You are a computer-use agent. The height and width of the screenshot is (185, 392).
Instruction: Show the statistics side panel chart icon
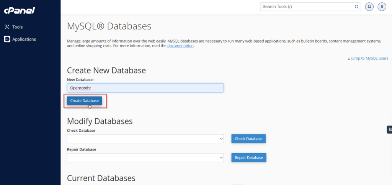[x=389, y=129]
